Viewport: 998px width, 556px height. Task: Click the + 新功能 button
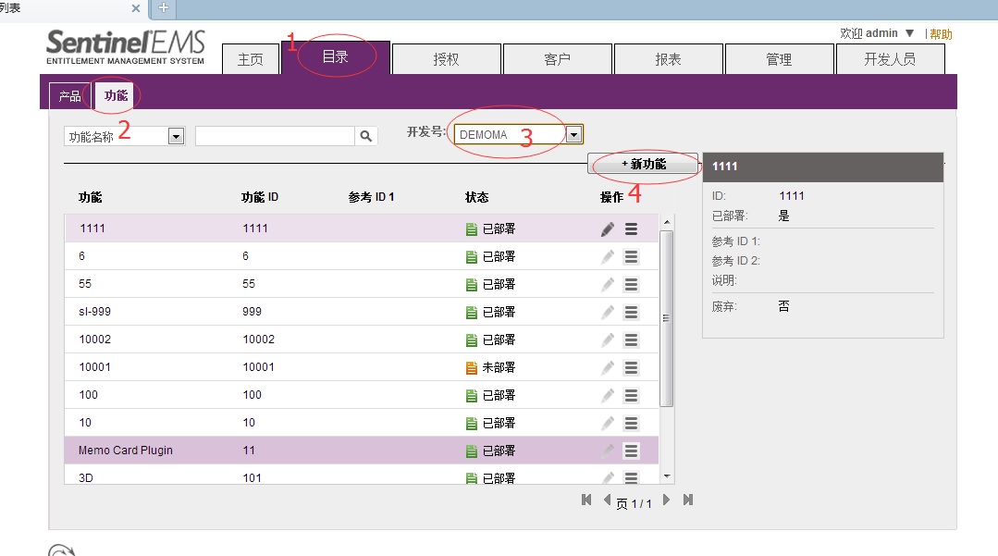point(644,164)
